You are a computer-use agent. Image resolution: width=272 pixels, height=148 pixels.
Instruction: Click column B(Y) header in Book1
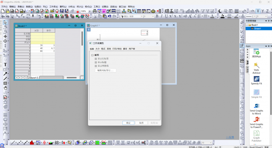(x=49, y=30)
